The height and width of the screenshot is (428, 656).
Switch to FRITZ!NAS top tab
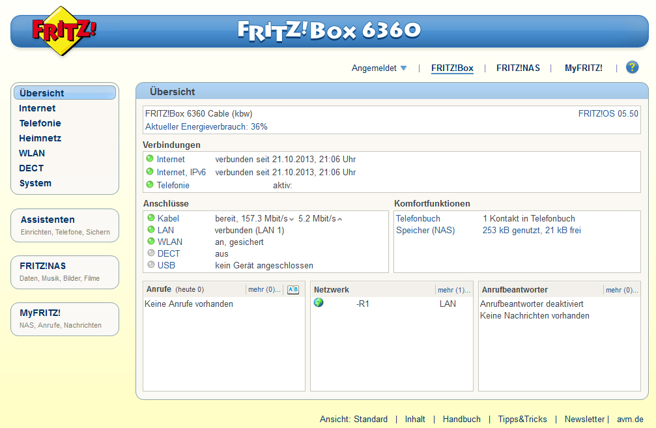pyautogui.click(x=518, y=68)
